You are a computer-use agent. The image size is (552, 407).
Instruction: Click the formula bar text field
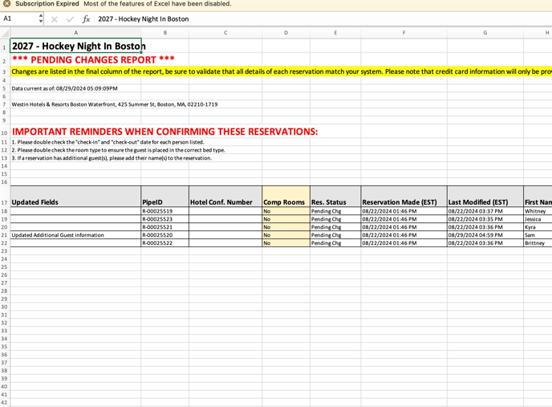tap(323, 19)
